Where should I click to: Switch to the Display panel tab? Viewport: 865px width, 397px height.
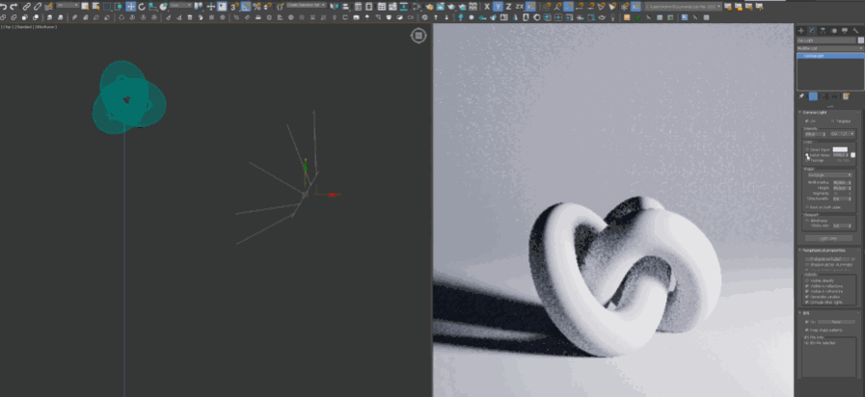pos(845,31)
